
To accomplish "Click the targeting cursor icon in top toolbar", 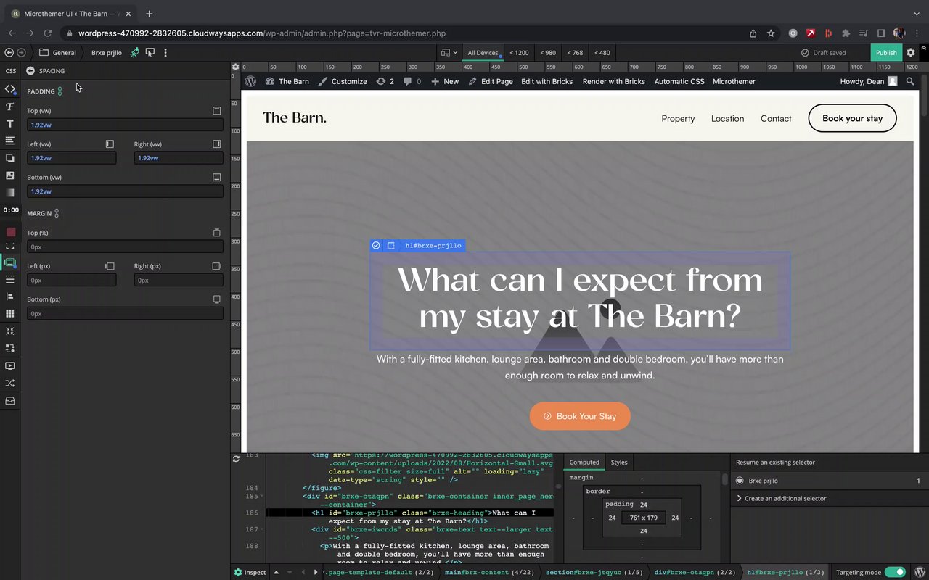I will point(150,52).
